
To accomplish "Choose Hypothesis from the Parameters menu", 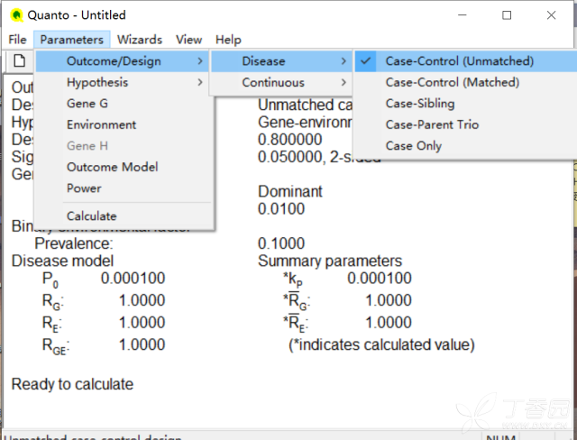I will pyautogui.click(x=124, y=82).
